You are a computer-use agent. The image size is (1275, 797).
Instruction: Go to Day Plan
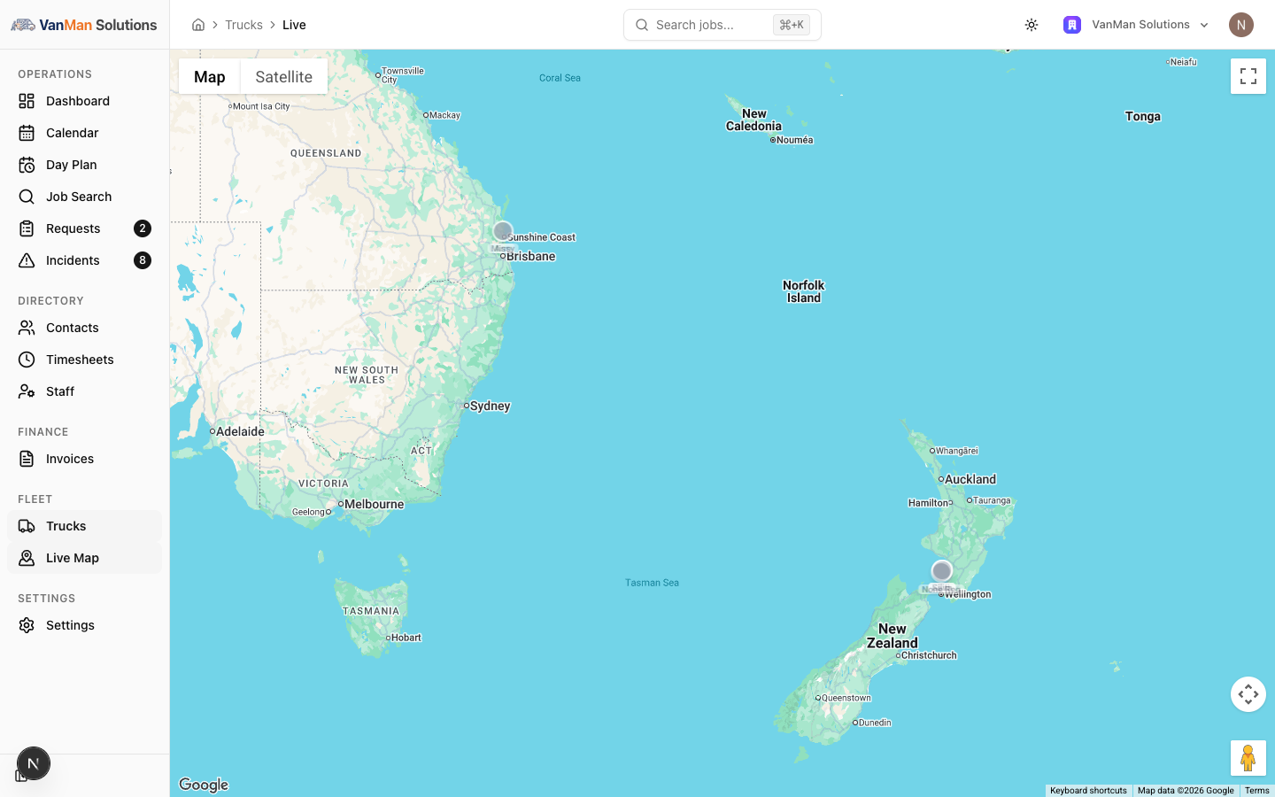tap(84, 165)
